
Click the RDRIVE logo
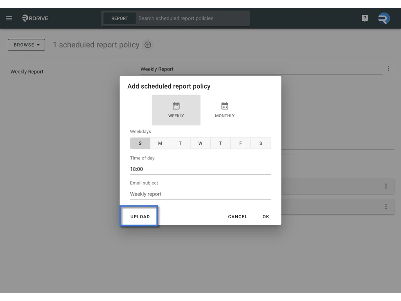point(35,18)
